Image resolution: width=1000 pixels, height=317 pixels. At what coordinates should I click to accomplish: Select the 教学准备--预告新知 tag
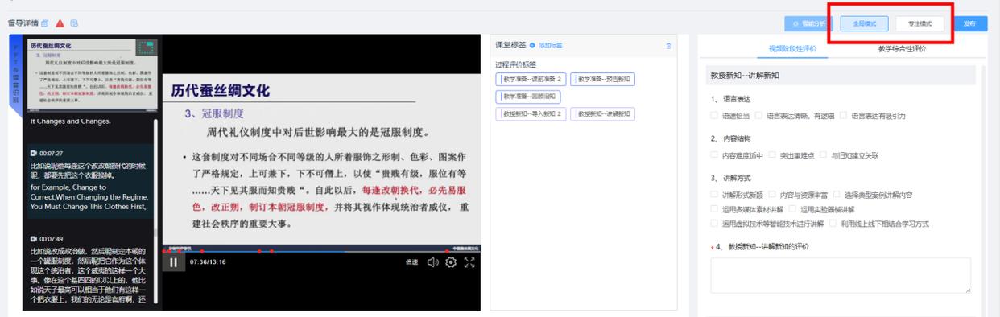point(602,79)
